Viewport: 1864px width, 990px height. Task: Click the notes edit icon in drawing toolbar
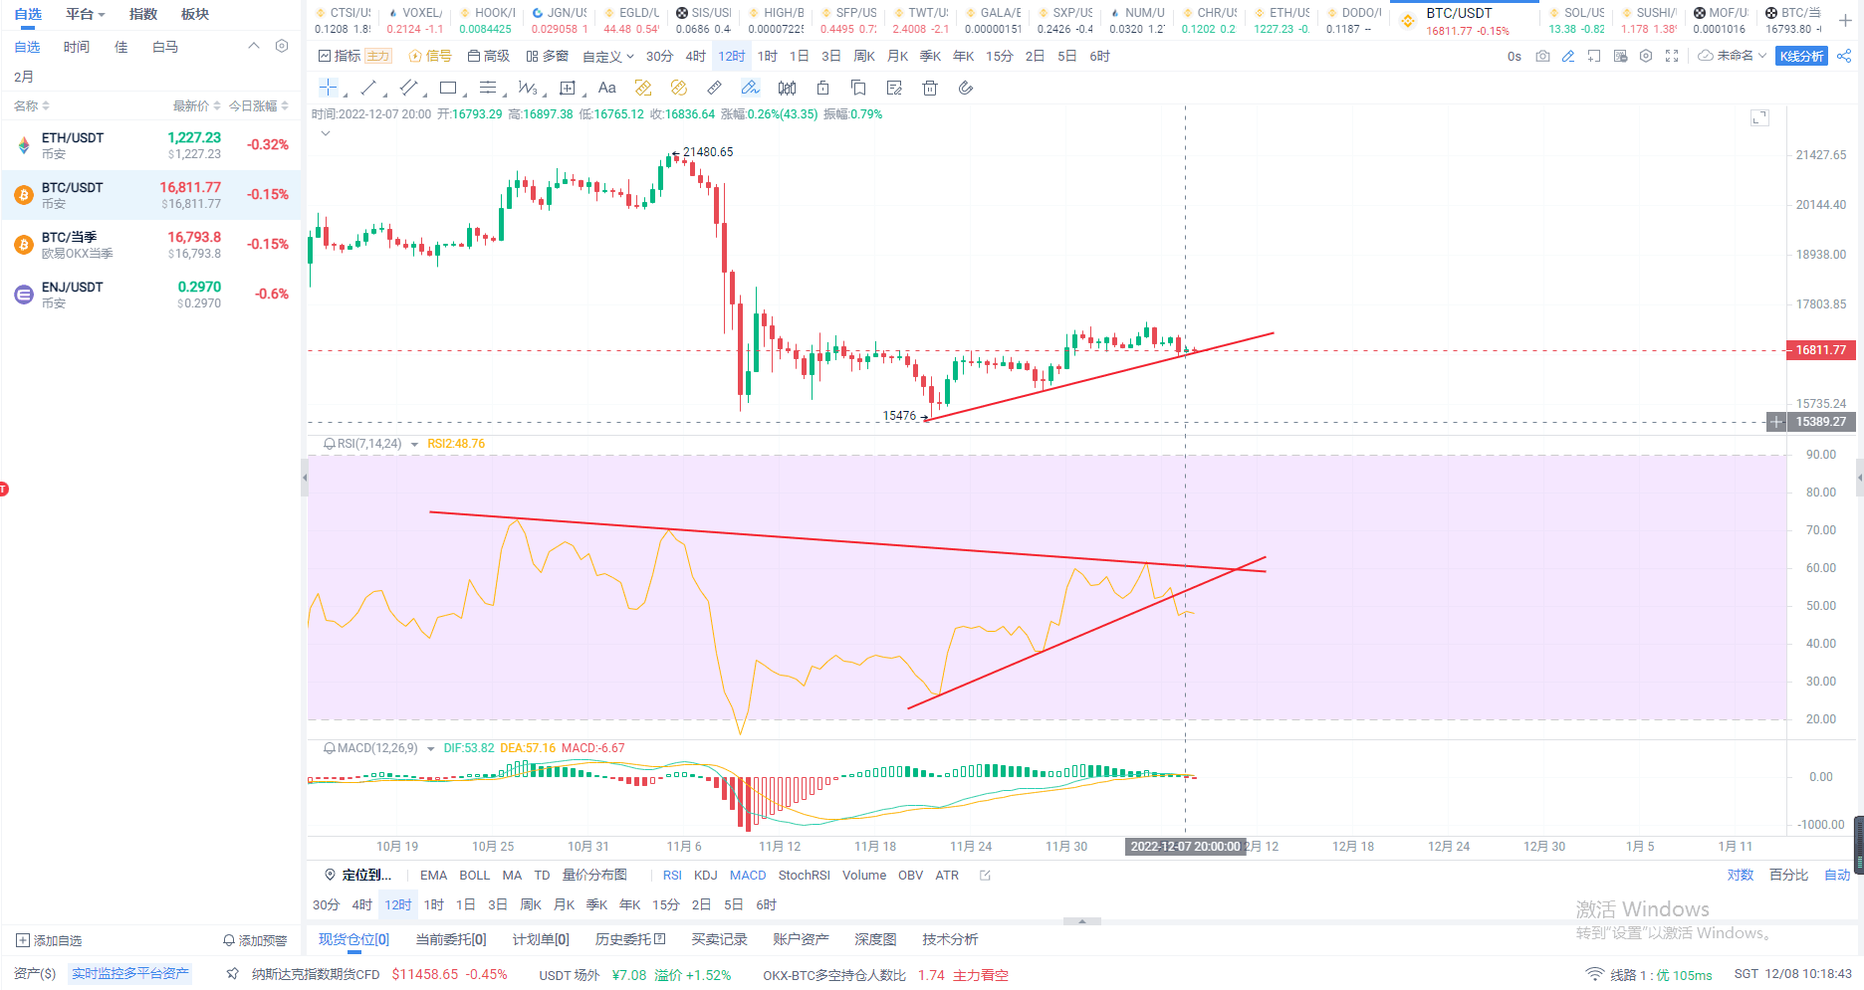[894, 88]
